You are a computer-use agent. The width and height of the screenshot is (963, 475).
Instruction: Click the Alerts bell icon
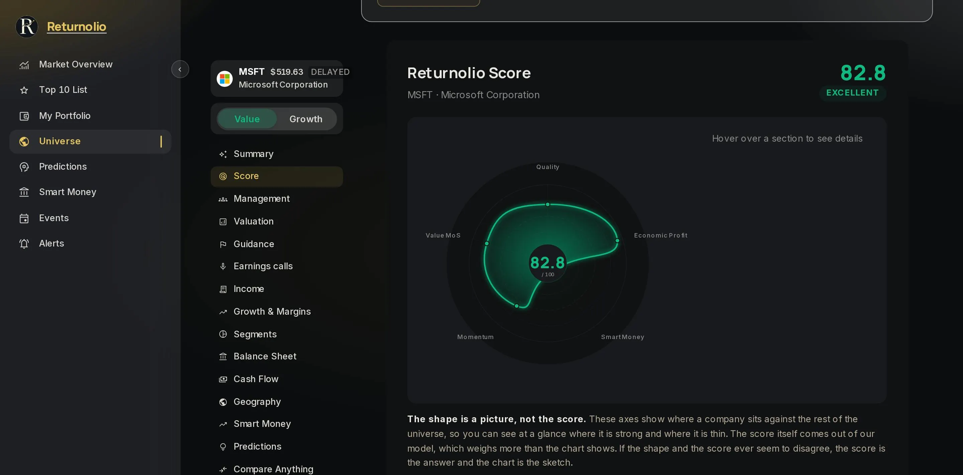pyautogui.click(x=24, y=244)
